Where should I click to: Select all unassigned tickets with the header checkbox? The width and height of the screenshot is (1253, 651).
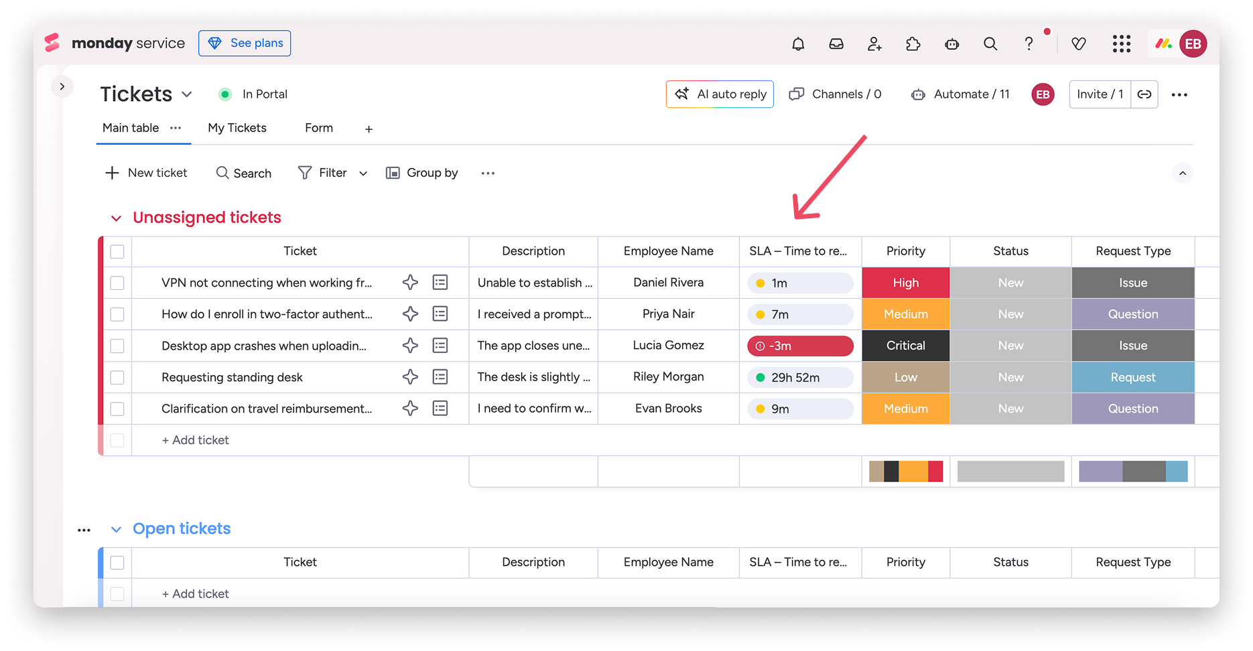(x=117, y=251)
